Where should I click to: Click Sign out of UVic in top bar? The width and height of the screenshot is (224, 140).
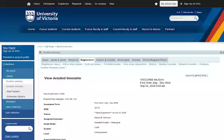point(192,4)
